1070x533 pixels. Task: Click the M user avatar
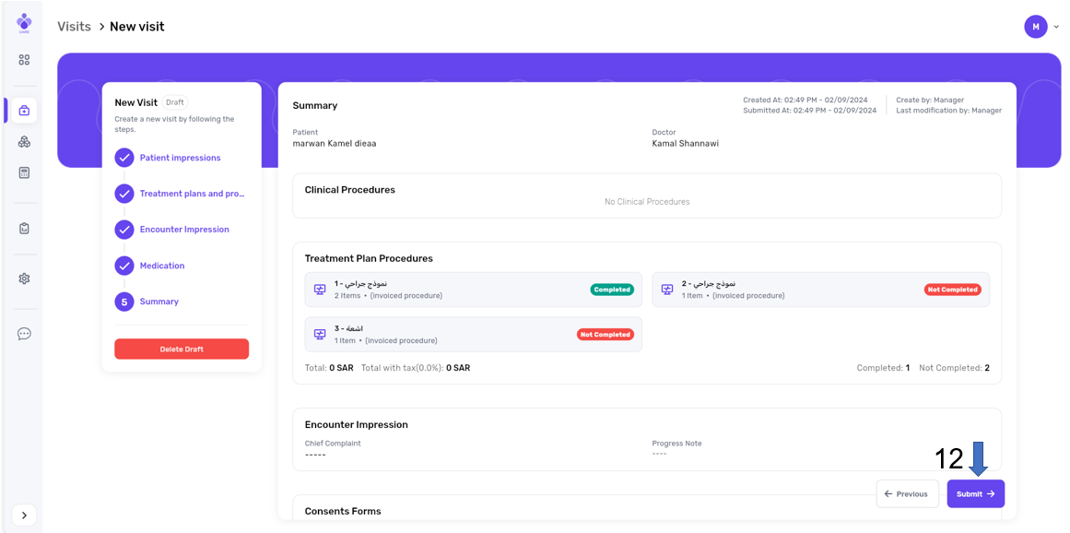[x=1035, y=27]
